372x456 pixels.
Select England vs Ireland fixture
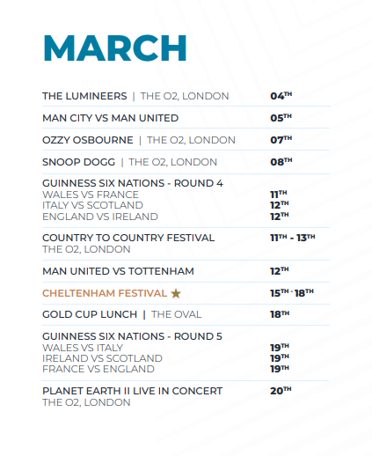click(x=100, y=217)
